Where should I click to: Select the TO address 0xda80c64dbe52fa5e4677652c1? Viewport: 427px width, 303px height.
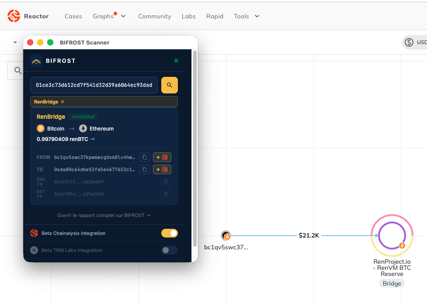coord(94,169)
